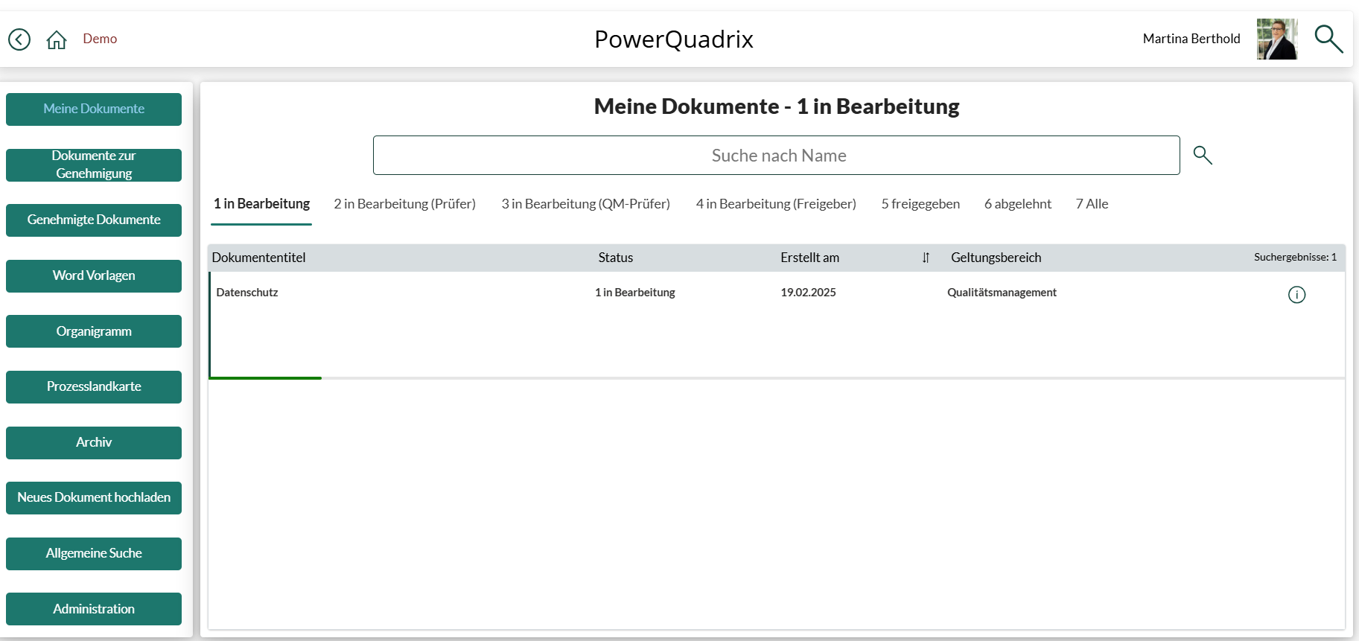Open the Datenschutz document title

(247, 293)
